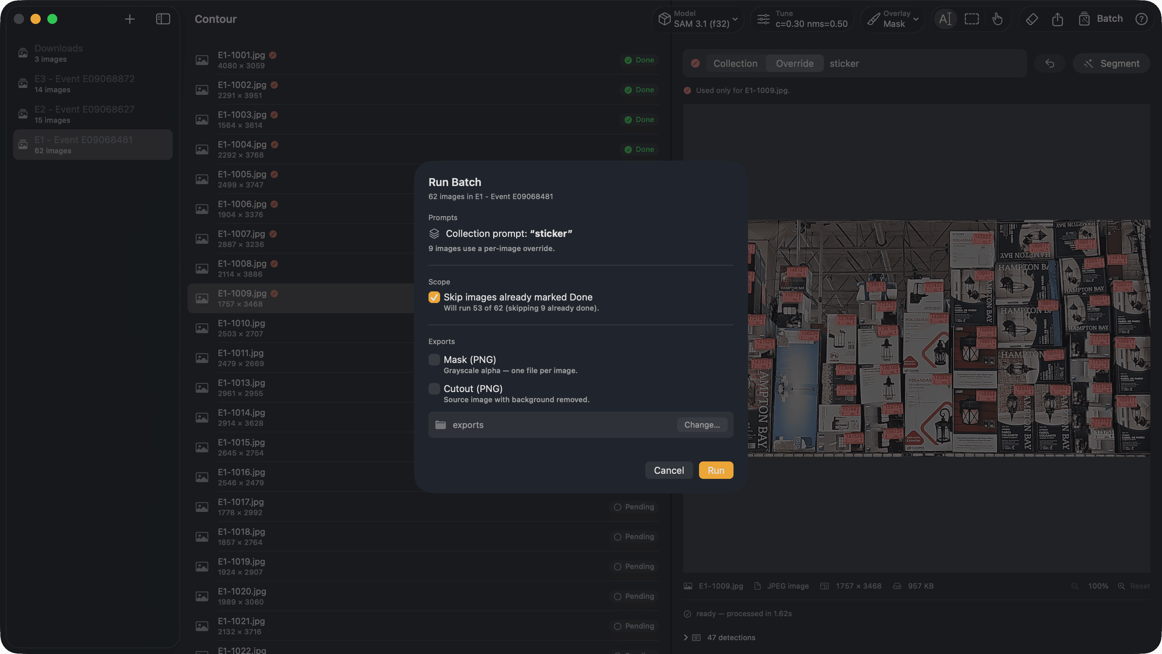
Task: Click the detections list icon
Action: tap(696, 637)
